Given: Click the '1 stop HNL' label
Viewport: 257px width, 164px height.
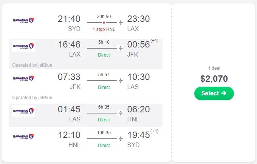Looking at the screenshot, I should (104, 29).
